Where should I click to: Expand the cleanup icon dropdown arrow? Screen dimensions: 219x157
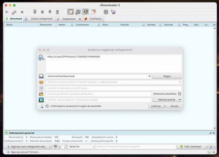tap(59, 147)
